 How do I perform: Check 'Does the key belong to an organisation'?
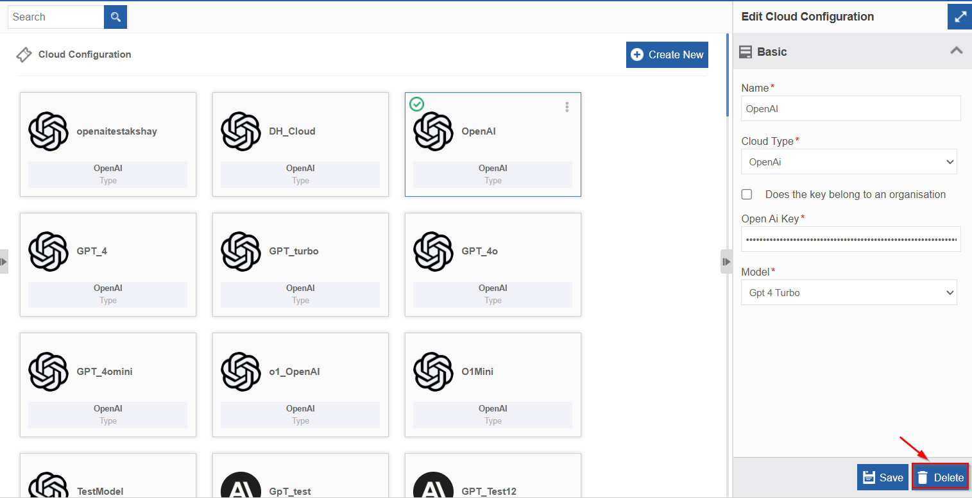click(x=747, y=194)
